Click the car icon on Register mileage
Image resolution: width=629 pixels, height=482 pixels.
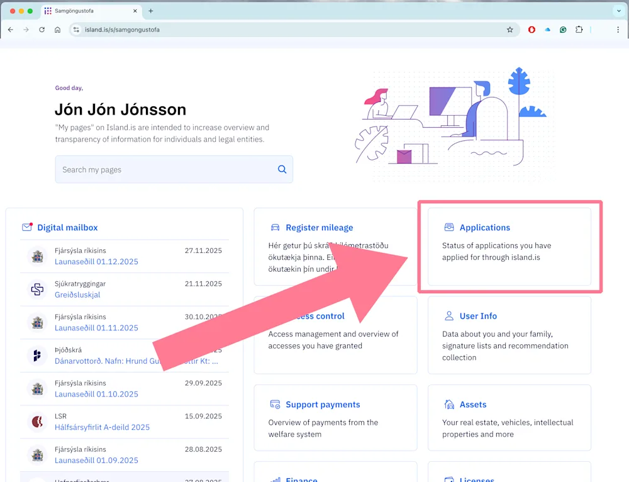pyautogui.click(x=276, y=228)
